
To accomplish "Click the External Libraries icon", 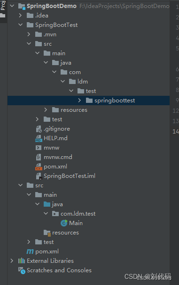I will [22, 261].
